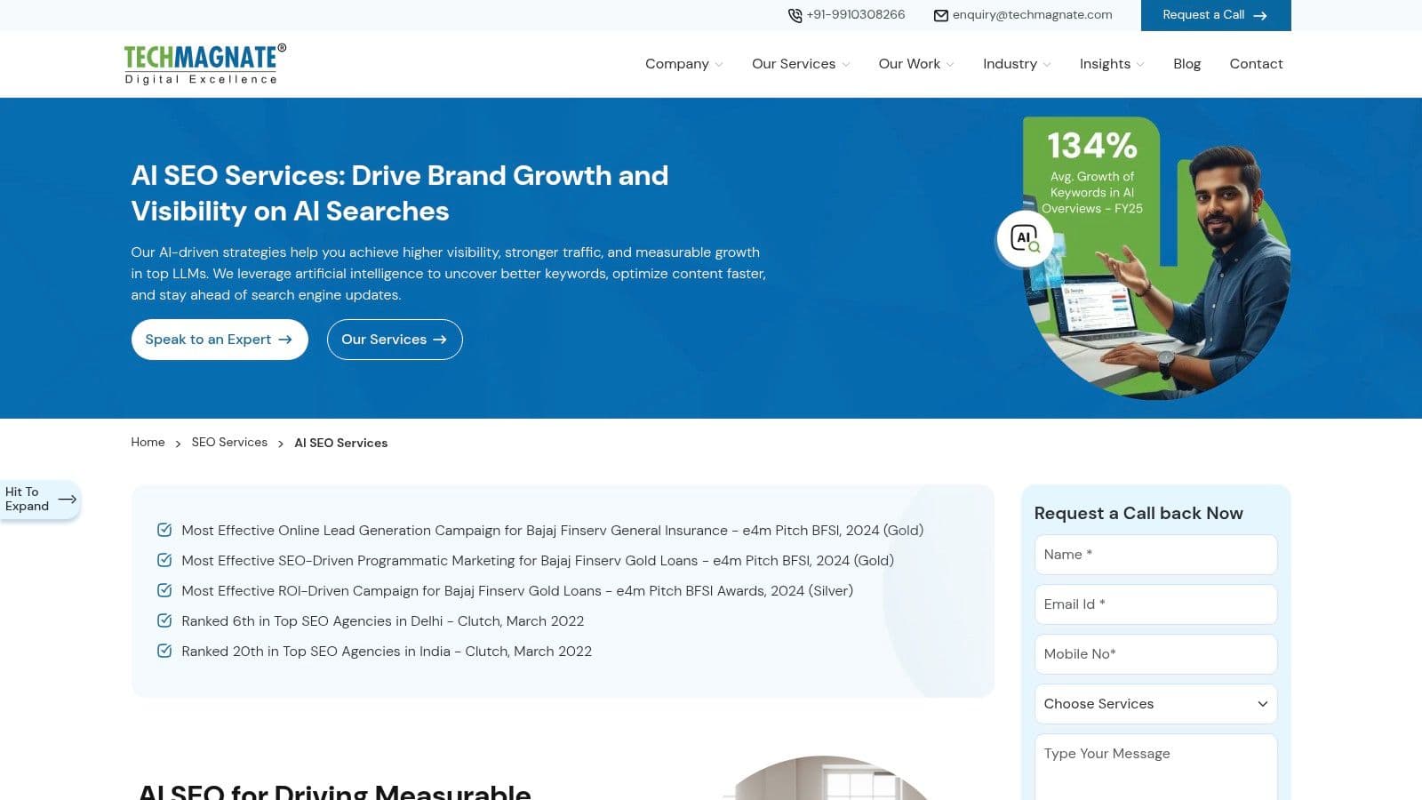Screen dimensions: 1422x800
Task: Go to SEO Services breadcrumb
Action: tap(229, 443)
